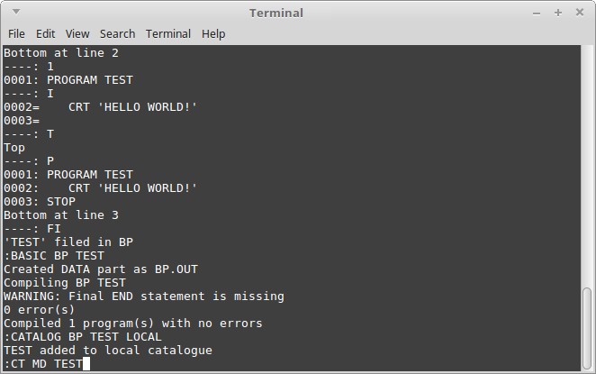Click the block cursor after TEST
Screen dimensions: 596x374
[x=86, y=364]
